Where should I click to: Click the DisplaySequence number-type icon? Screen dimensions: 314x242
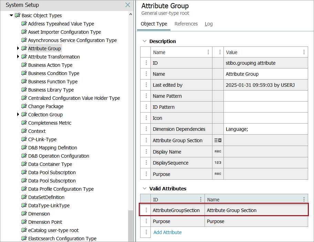(x=218, y=163)
